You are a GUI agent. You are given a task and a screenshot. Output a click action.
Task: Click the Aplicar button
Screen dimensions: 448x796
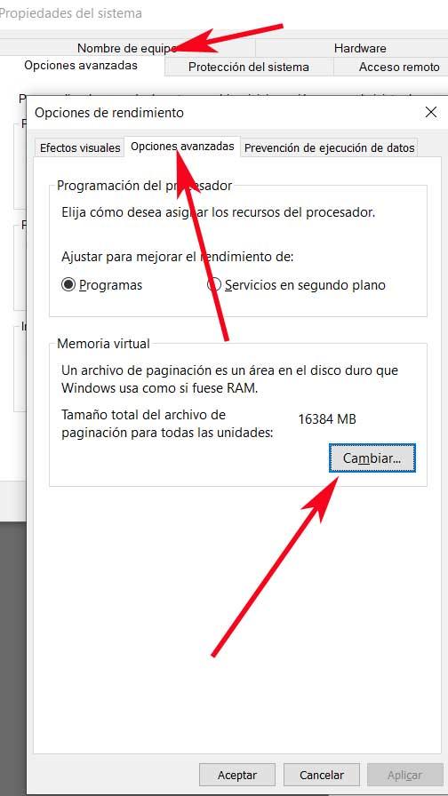[404, 776]
